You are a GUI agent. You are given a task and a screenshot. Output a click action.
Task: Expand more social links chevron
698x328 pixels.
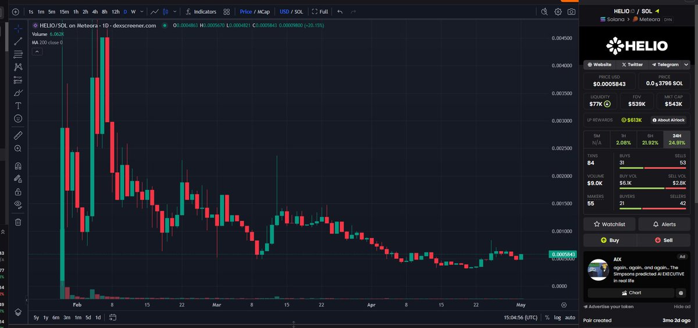pos(686,65)
